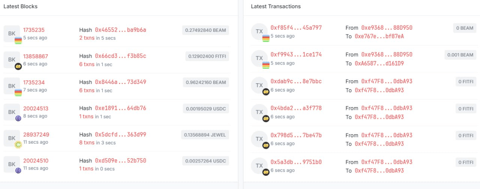Click the TX icon for transaction 0x5a3db...9751b0
The width and height of the screenshot is (480, 189).
pyautogui.click(x=259, y=166)
